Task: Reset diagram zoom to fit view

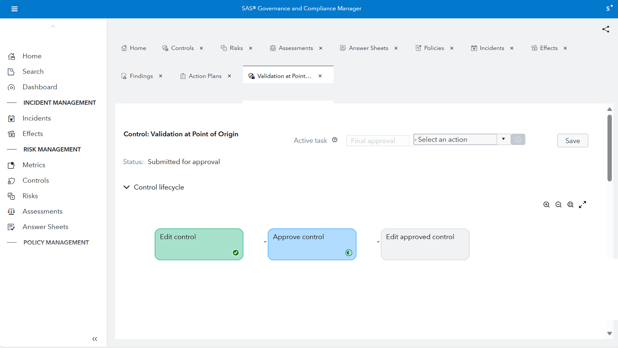Action: tap(570, 204)
